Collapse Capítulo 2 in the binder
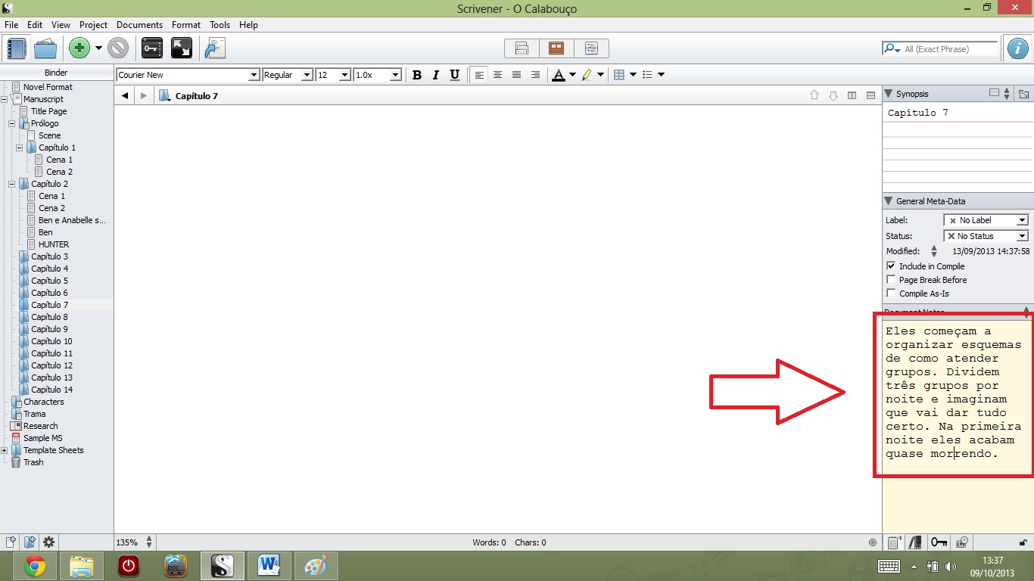Viewport: 1034px width, 581px height. (x=11, y=184)
